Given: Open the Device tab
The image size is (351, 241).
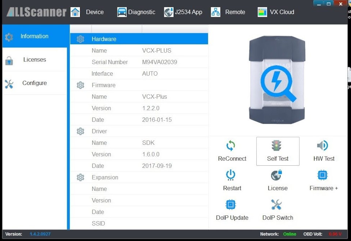Looking at the screenshot, I should coord(87,12).
